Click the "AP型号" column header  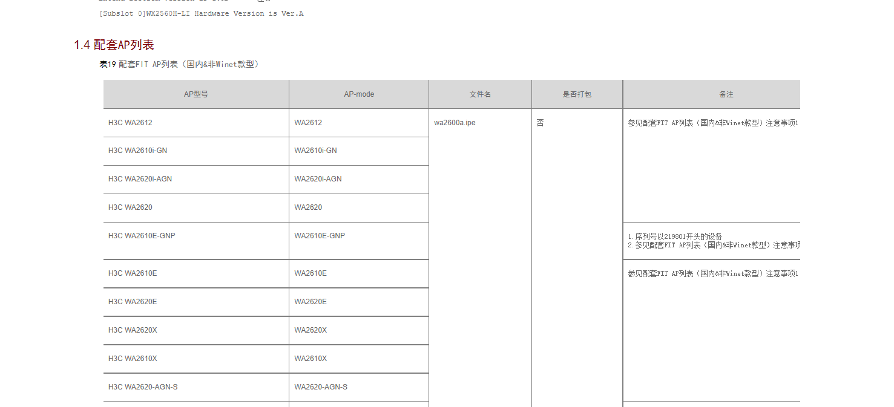click(x=196, y=94)
